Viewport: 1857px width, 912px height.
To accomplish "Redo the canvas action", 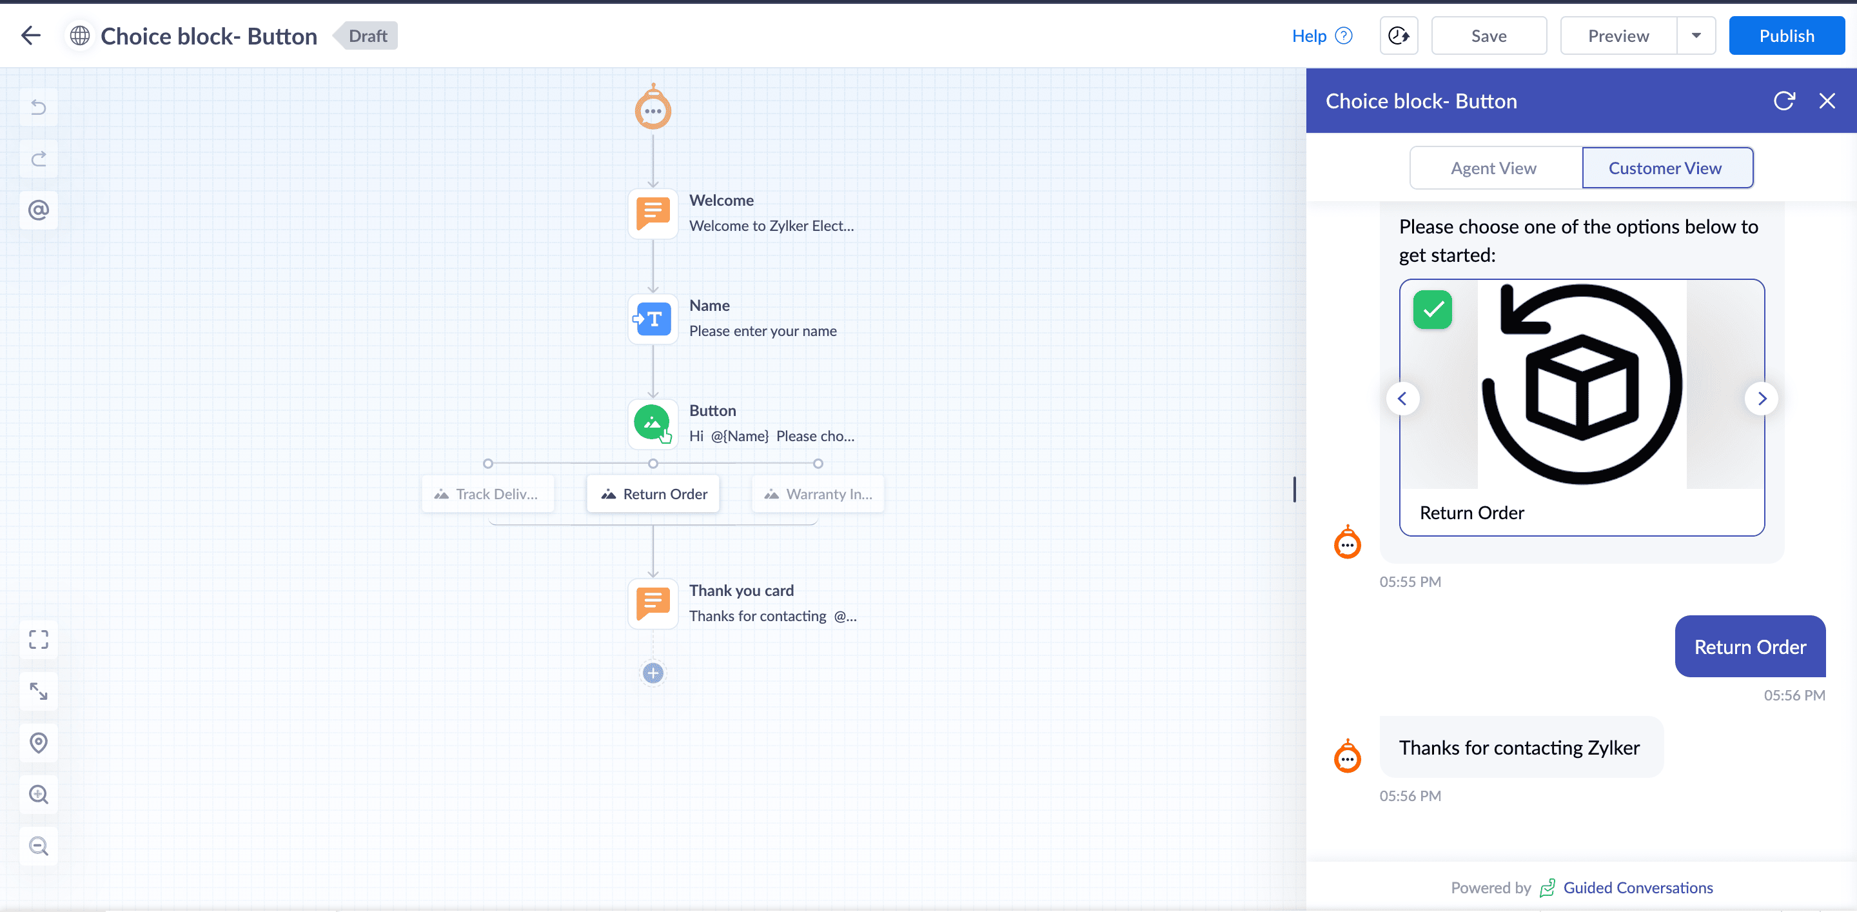I will pyautogui.click(x=38, y=159).
